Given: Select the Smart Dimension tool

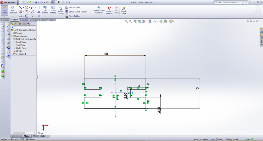Looking at the screenshot, I should click(13, 10).
